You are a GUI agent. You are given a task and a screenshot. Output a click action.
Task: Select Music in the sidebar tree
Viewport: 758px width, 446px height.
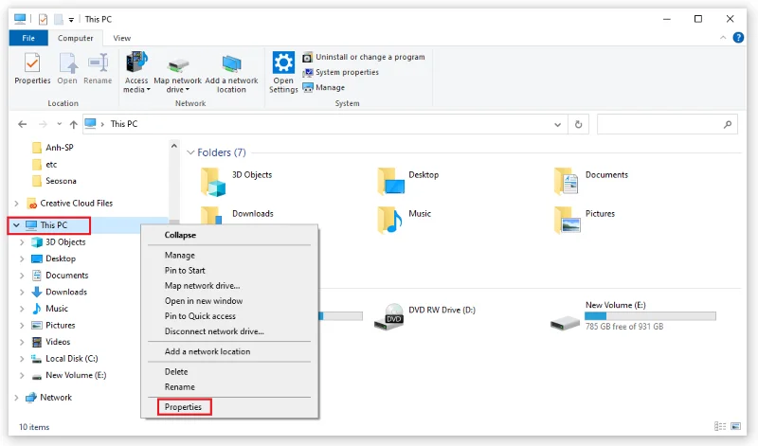[x=50, y=309]
